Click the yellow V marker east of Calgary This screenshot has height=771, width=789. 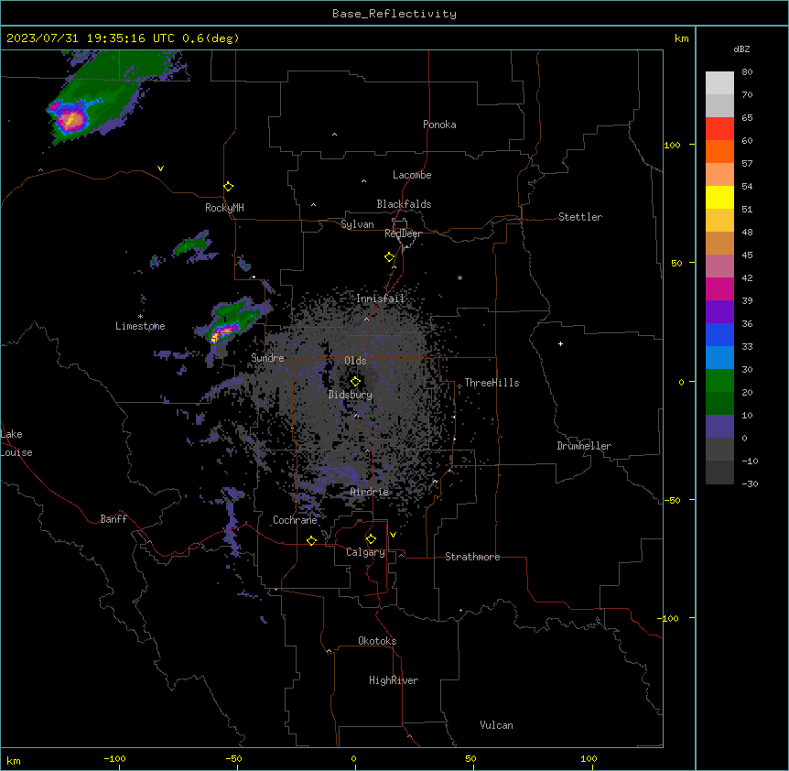393,535
